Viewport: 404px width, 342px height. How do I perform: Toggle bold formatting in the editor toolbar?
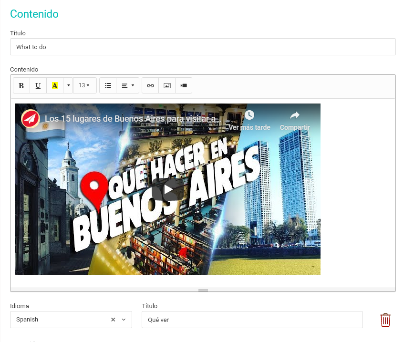click(21, 85)
